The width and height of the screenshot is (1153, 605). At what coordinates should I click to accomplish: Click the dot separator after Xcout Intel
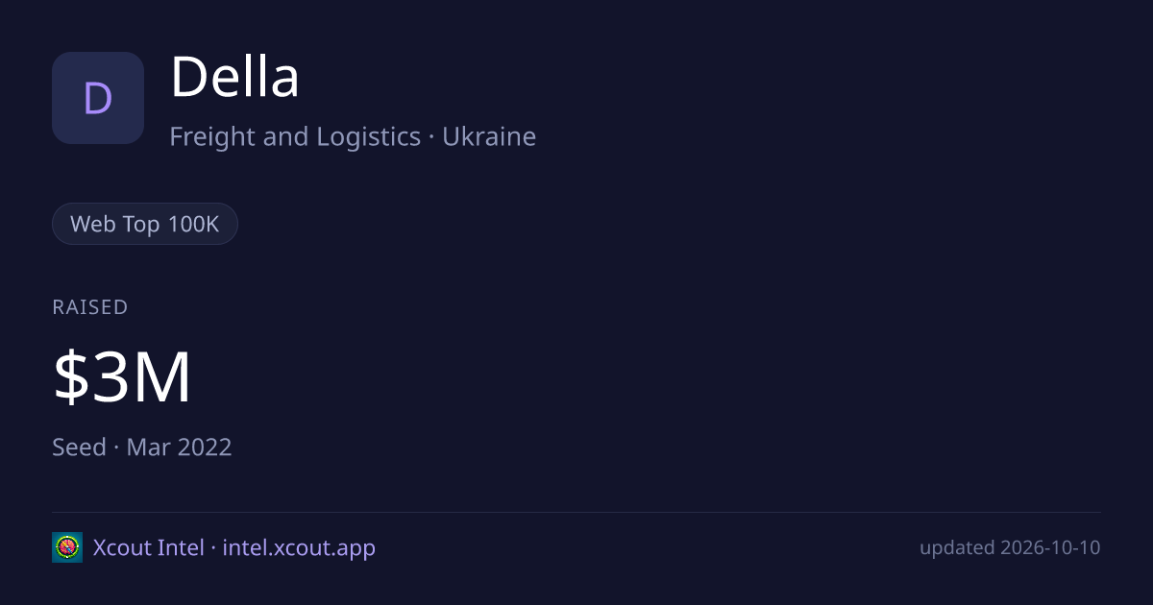coord(213,548)
